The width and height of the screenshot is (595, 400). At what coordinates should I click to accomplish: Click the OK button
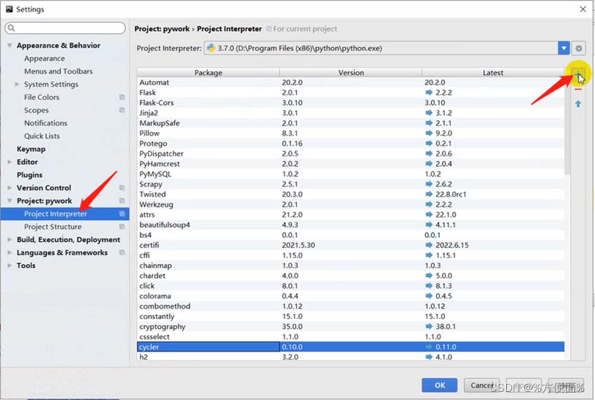click(440, 385)
